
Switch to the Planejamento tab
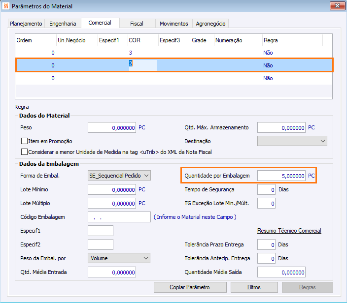tap(27, 24)
